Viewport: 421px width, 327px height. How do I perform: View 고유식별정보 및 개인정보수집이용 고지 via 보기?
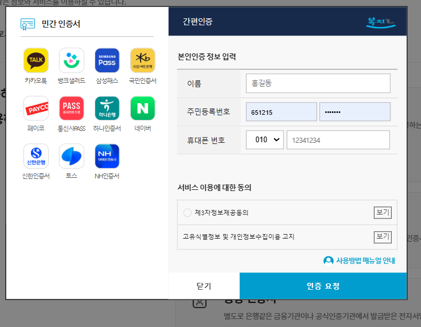[383, 237]
